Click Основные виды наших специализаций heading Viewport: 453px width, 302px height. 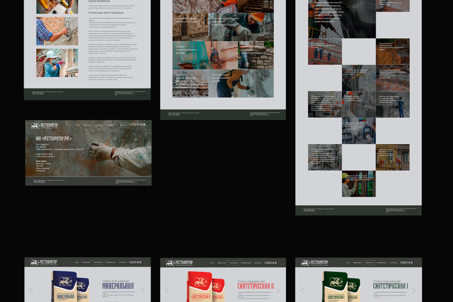click(106, 13)
